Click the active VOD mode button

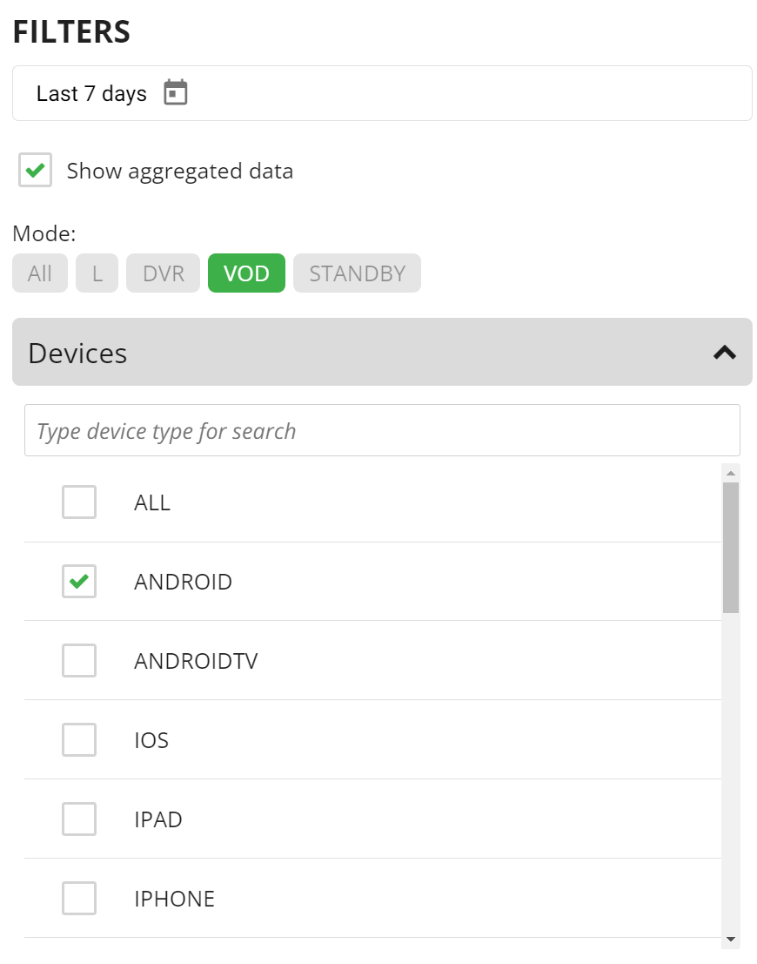[x=246, y=273]
